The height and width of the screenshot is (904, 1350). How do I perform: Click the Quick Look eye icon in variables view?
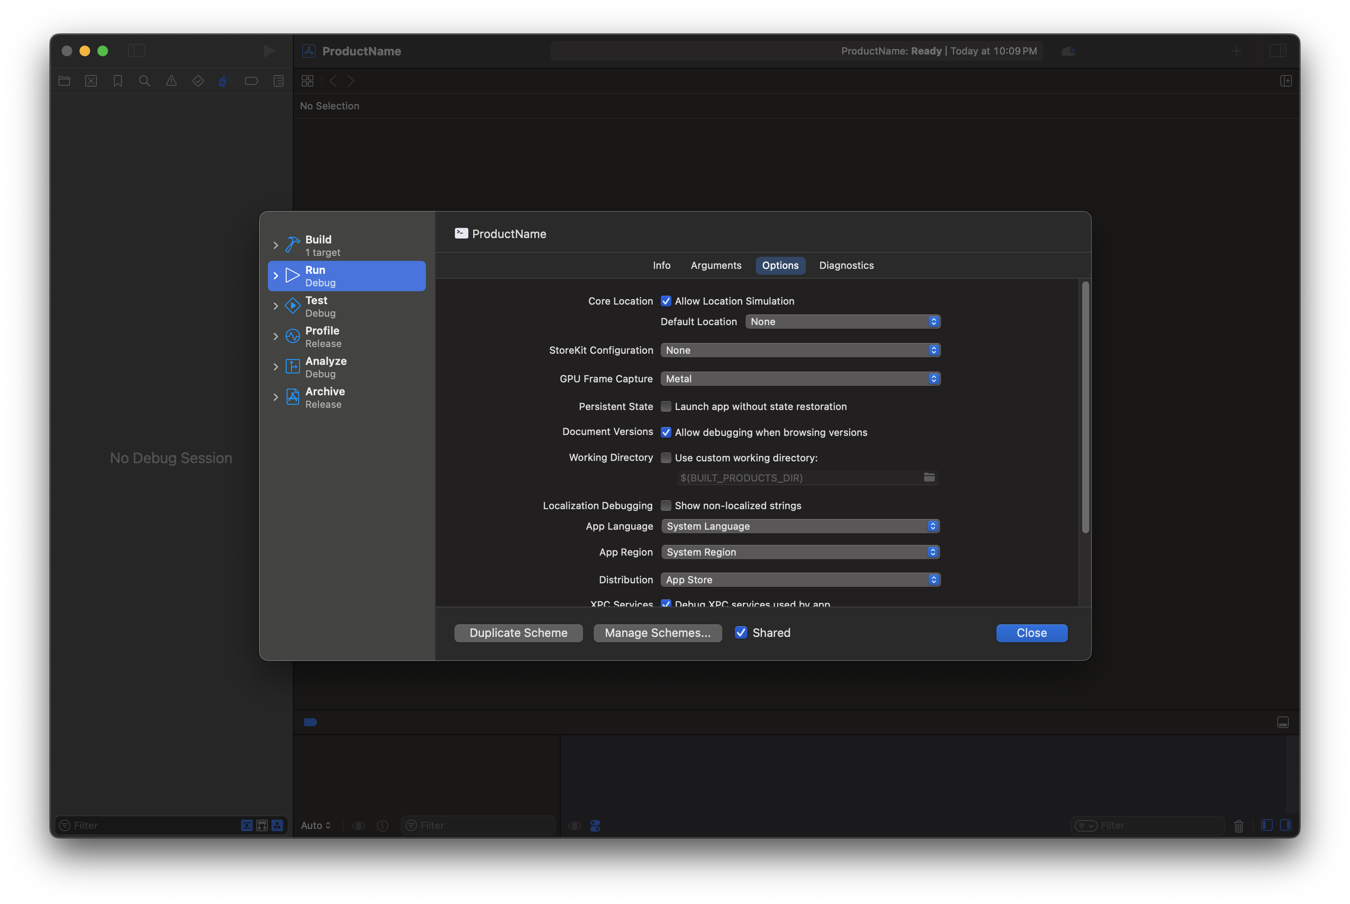click(358, 825)
